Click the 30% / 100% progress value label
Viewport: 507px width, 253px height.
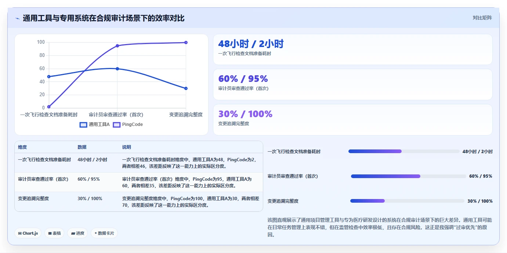pyautogui.click(x=480, y=201)
